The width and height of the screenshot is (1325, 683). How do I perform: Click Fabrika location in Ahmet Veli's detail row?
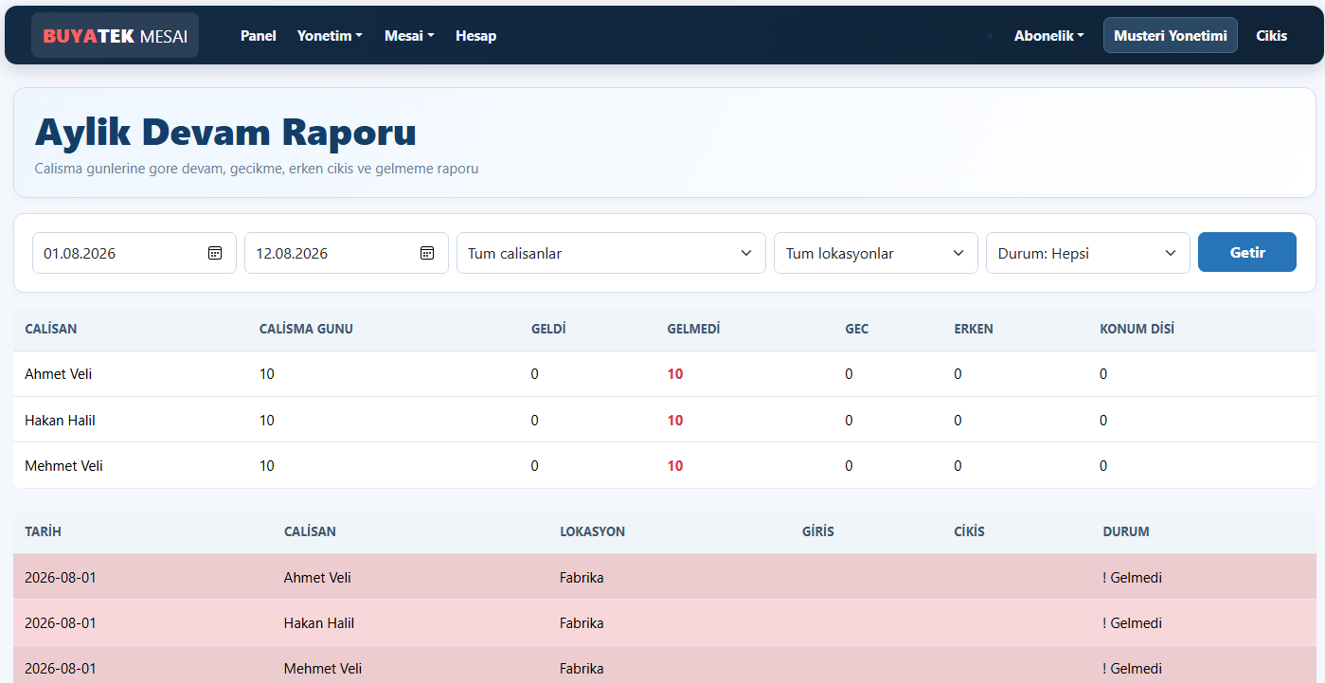click(x=582, y=578)
